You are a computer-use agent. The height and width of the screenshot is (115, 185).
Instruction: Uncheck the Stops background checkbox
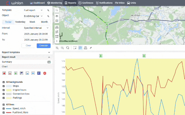4,86
